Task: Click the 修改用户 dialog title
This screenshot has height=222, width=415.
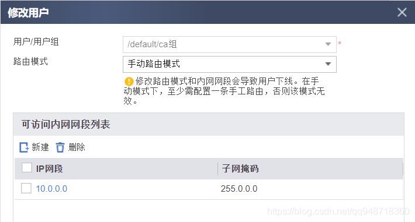Action: pos(28,12)
